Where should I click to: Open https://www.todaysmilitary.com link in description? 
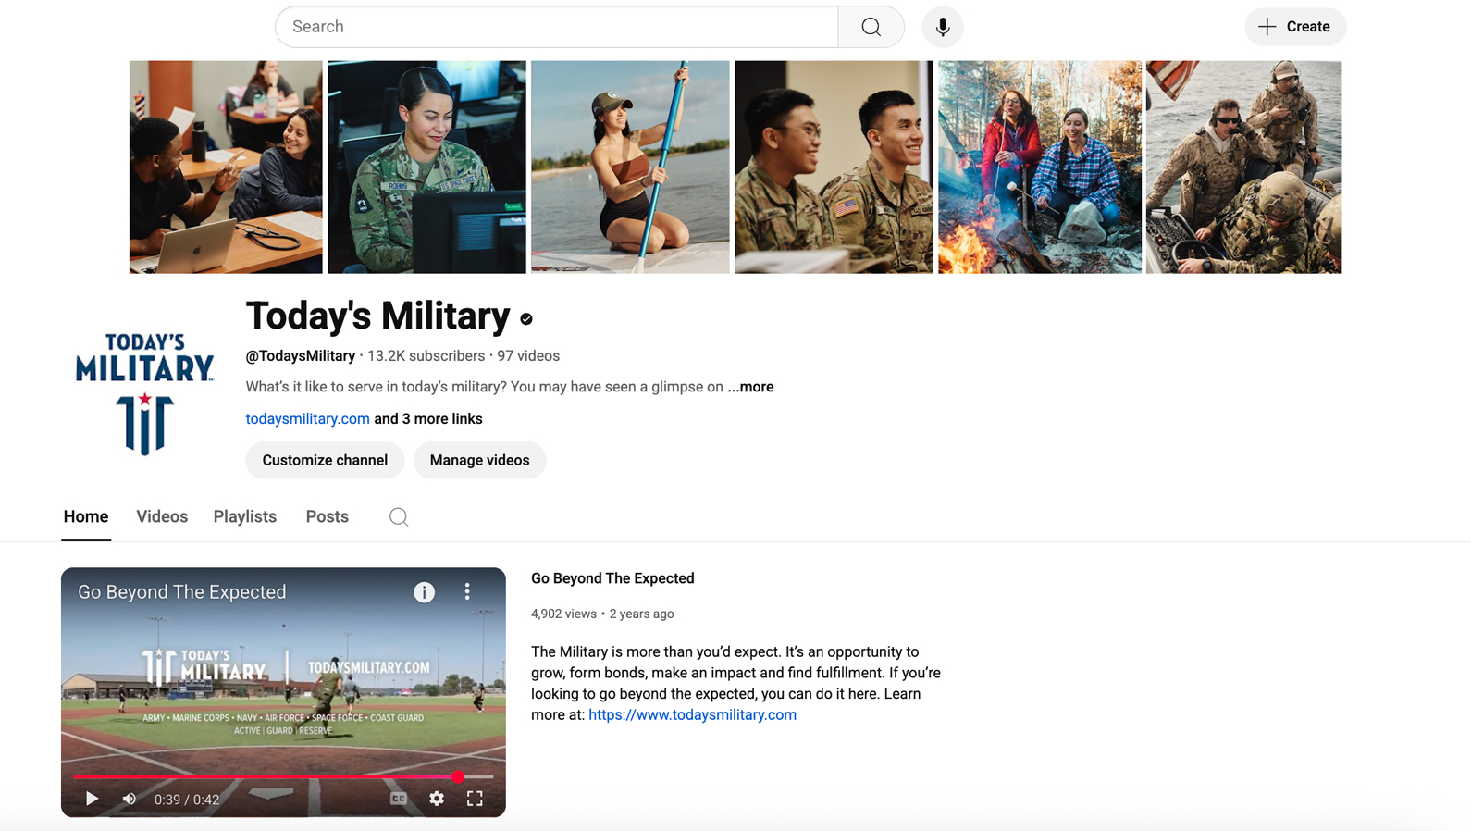tap(692, 714)
